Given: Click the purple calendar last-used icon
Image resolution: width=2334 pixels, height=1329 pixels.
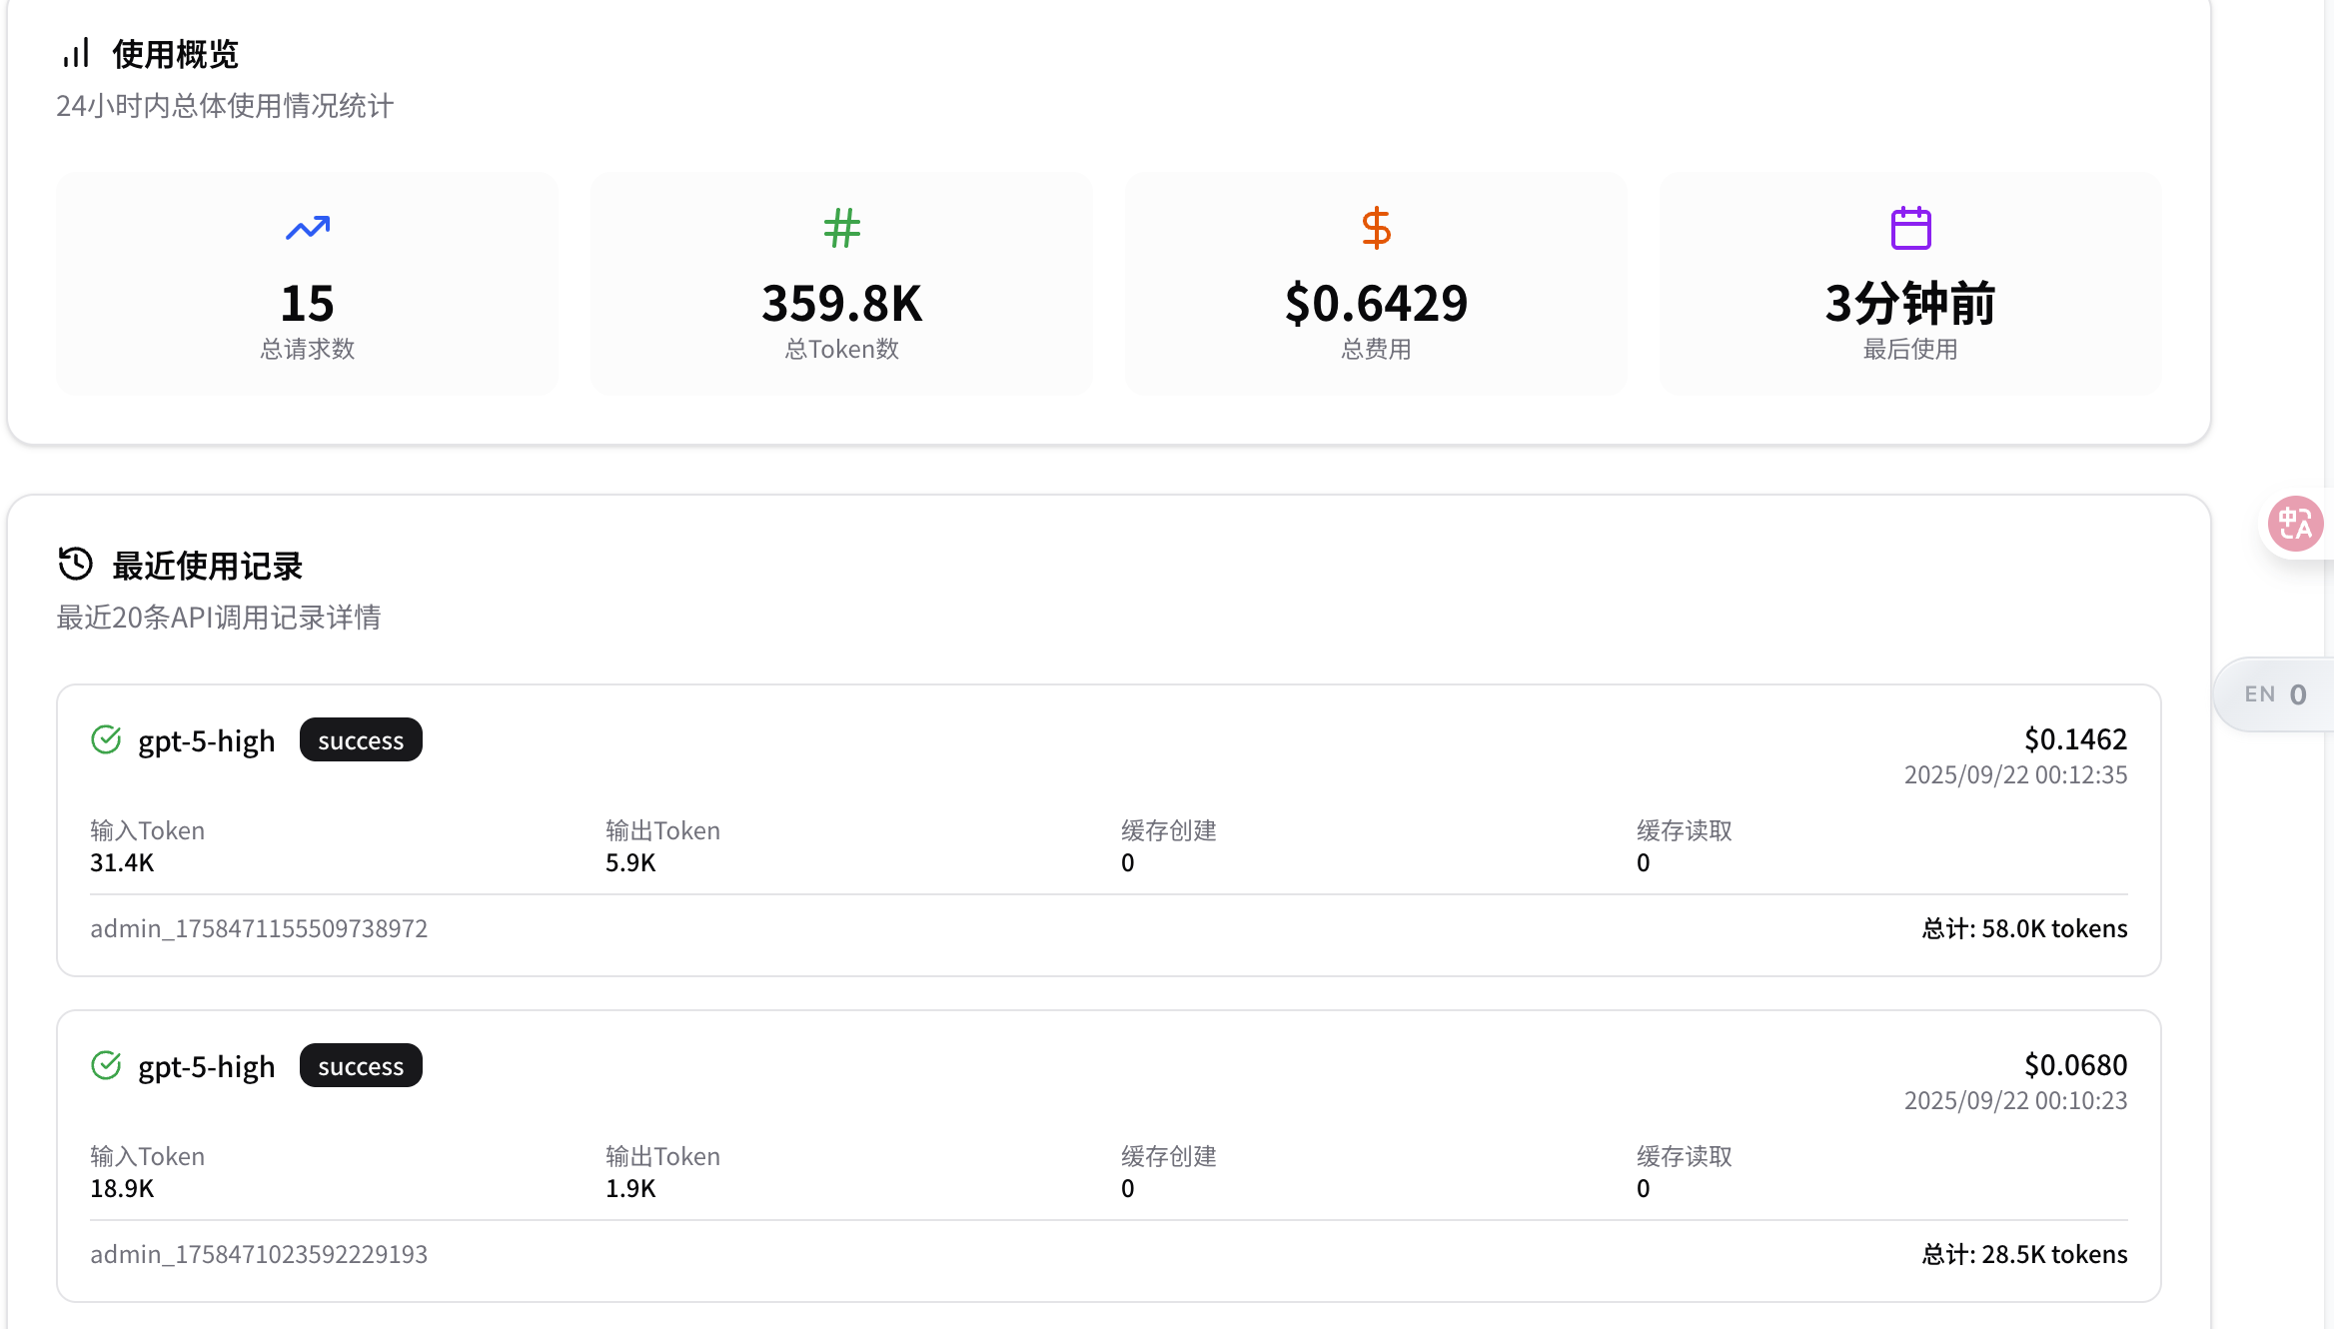Looking at the screenshot, I should [1910, 229].
